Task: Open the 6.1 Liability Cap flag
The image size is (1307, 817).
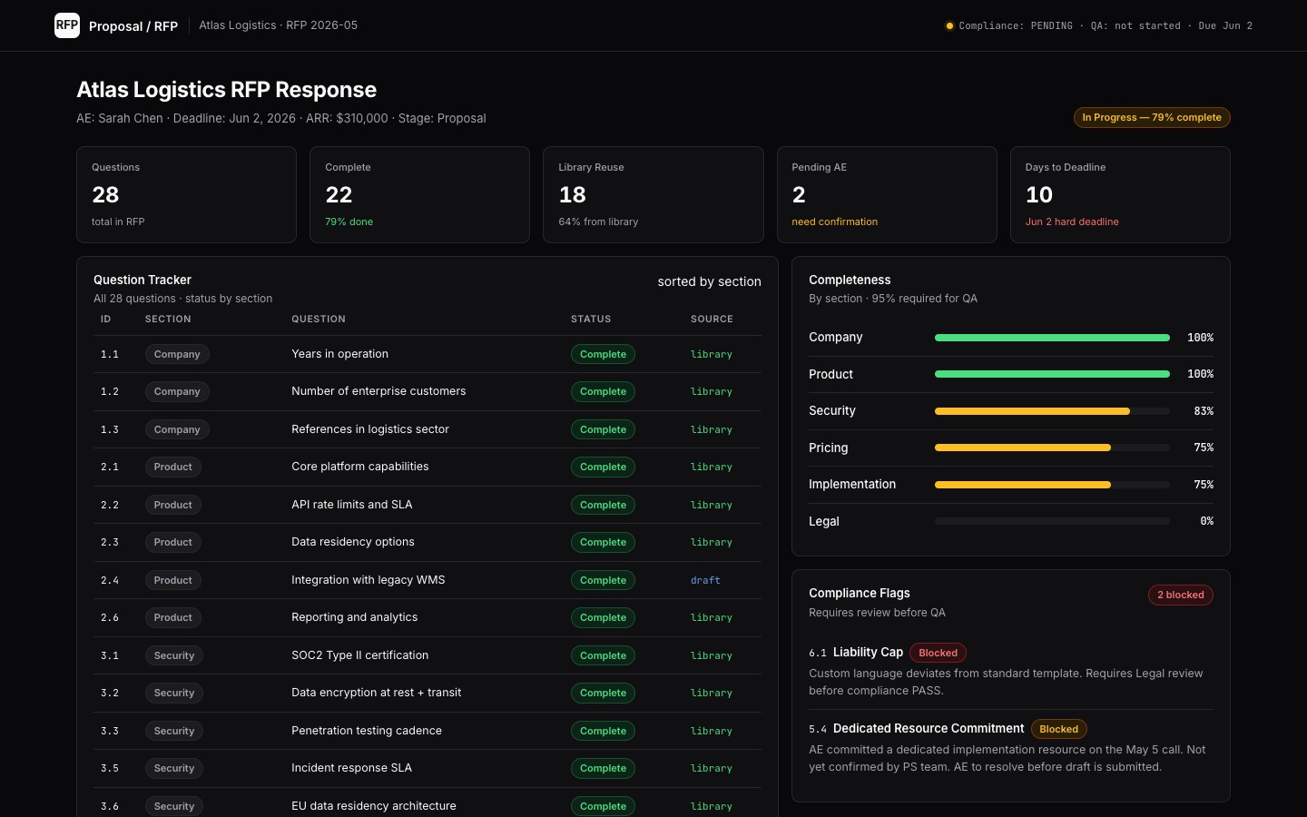Action: [x=1011, y=670]
